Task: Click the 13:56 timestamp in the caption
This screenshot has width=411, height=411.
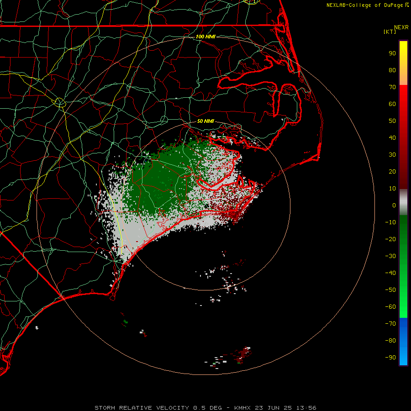Action: (306, 408)
